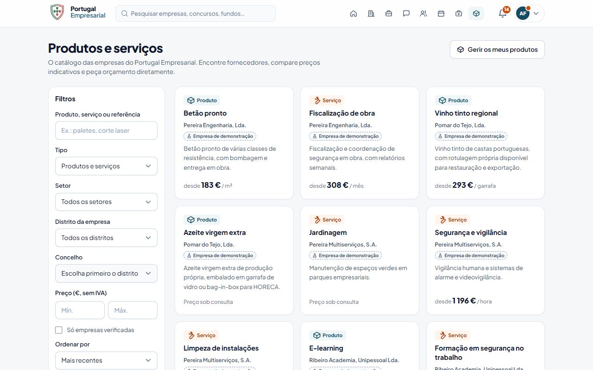Click the Serviço badge on Segurança e vigilância
Image resolution: width=593 pixels, height=370 pixels.
pyautogui.click(x=453, y=220)
